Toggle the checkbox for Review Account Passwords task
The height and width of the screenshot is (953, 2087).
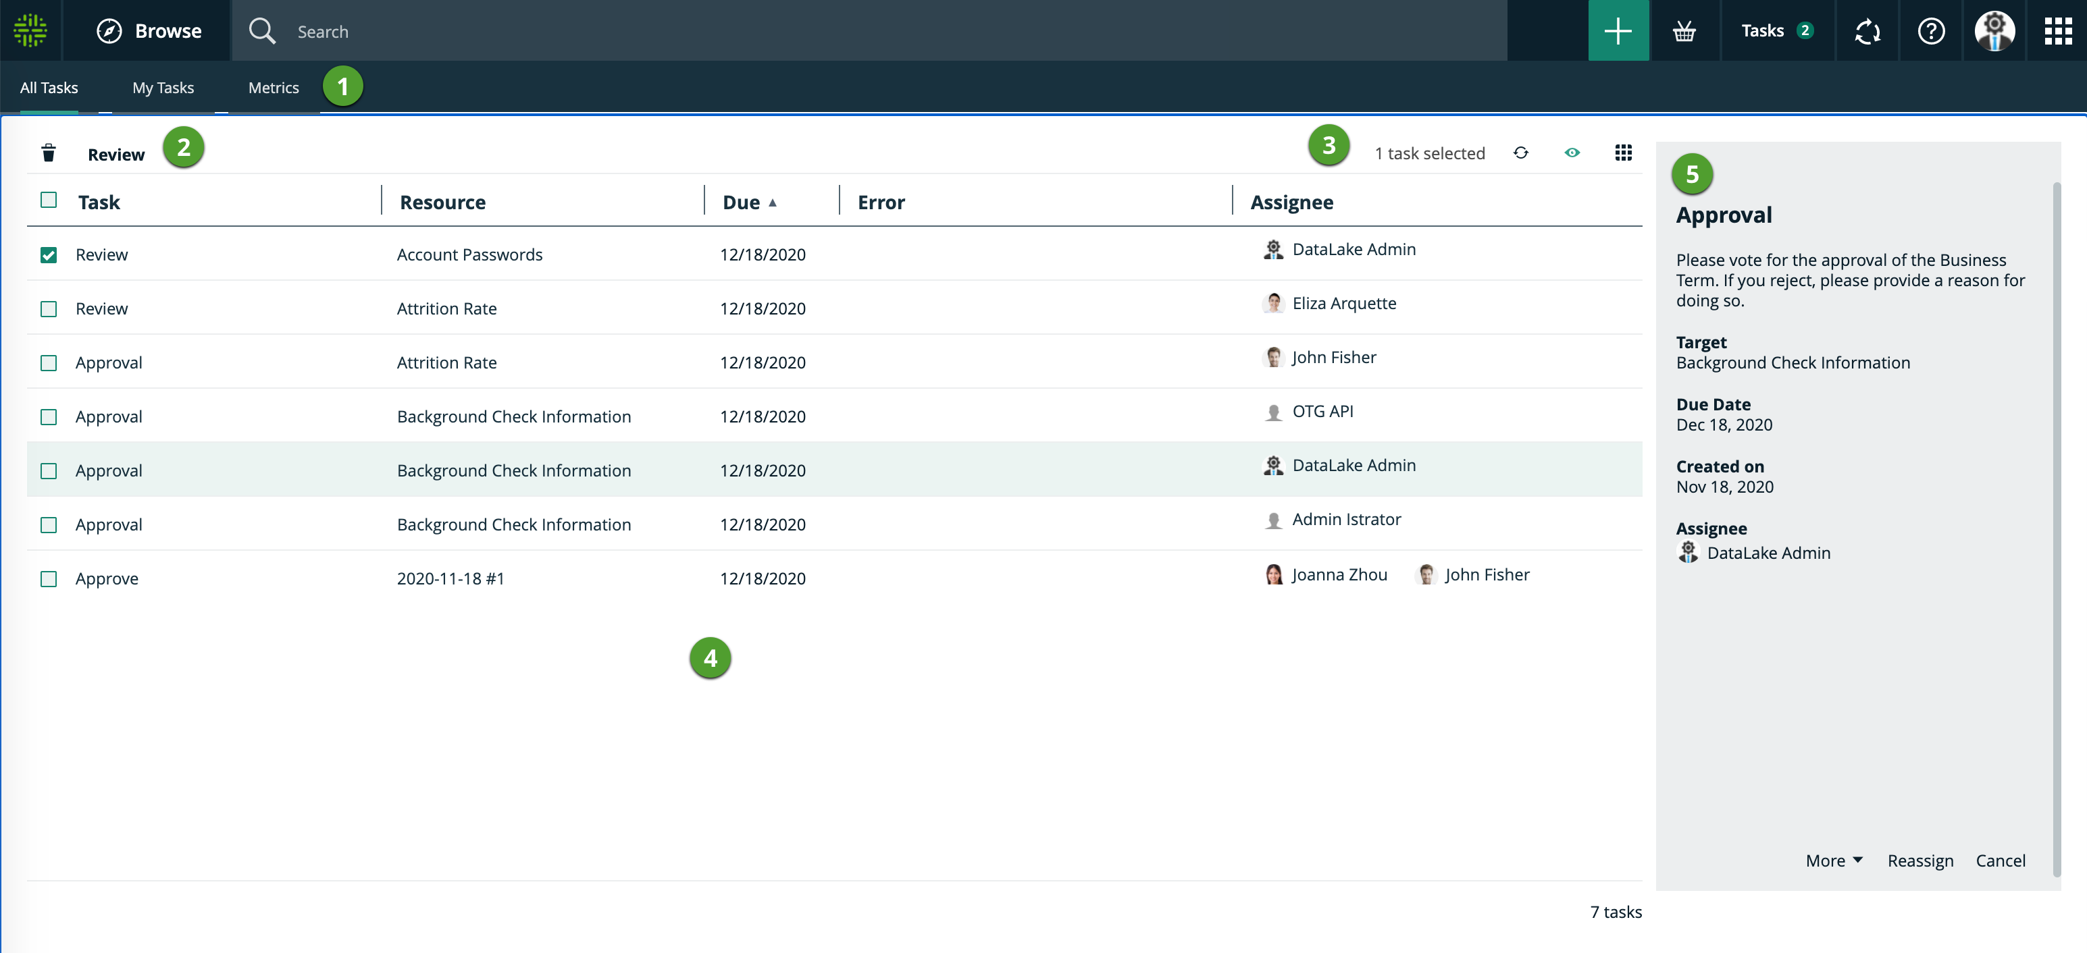pyautogui.click(x=47, y=254)
